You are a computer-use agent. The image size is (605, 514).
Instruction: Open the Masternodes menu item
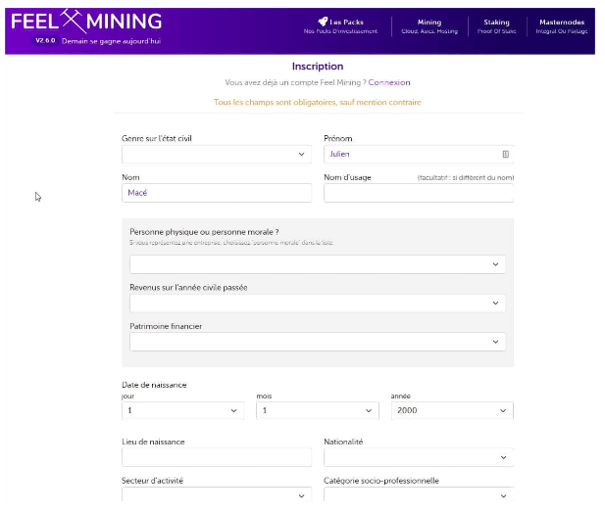(x=562, y=26)
